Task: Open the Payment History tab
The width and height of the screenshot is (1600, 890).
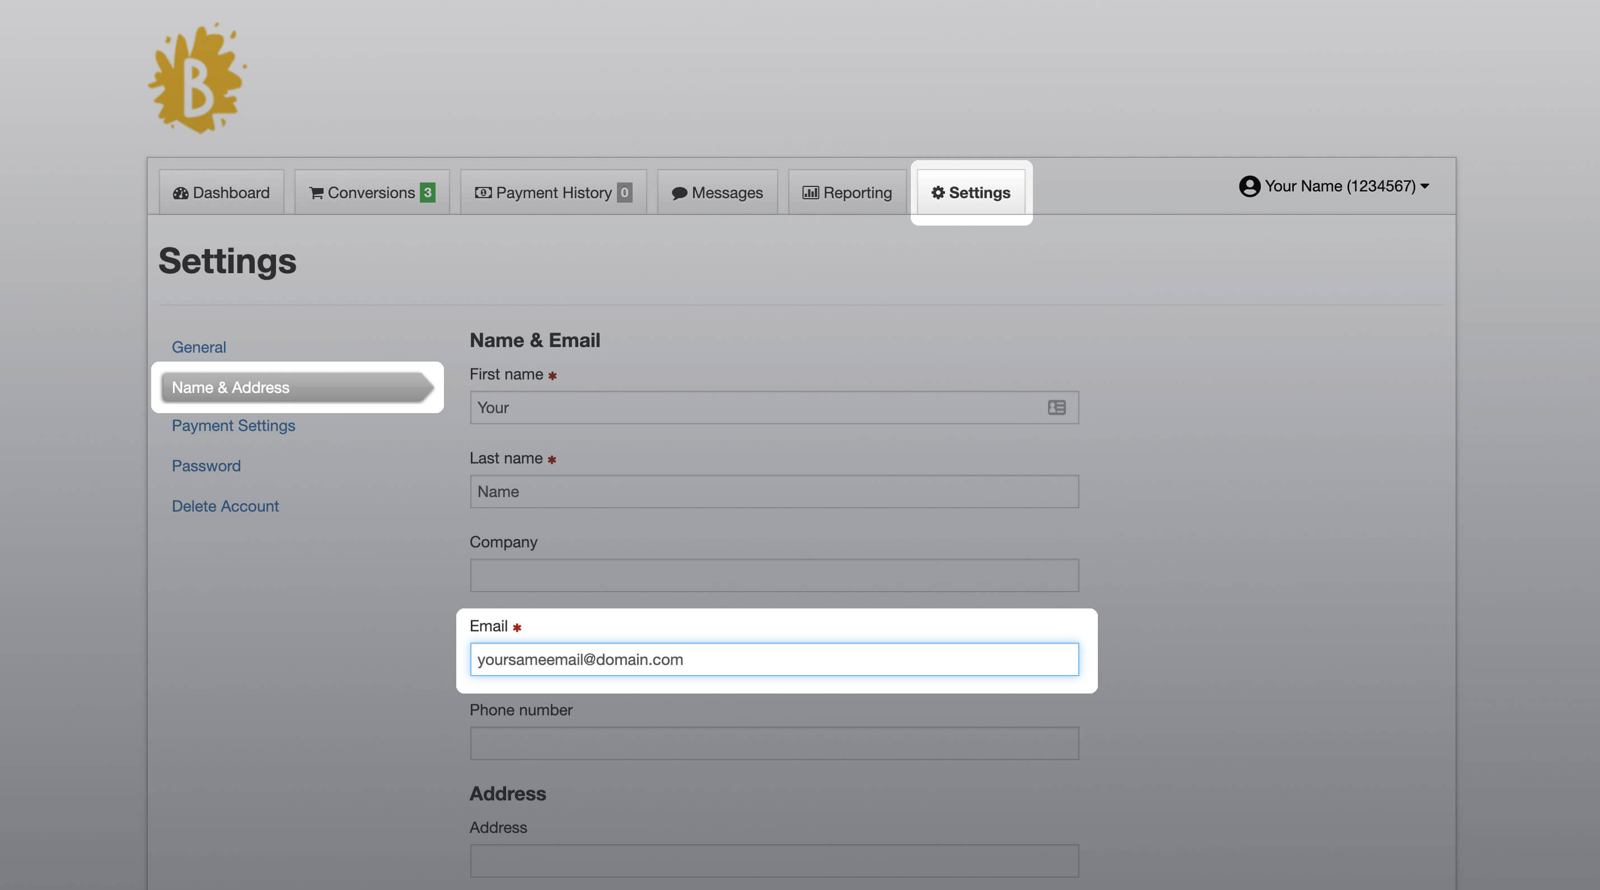Action: (x=554, y=193)
